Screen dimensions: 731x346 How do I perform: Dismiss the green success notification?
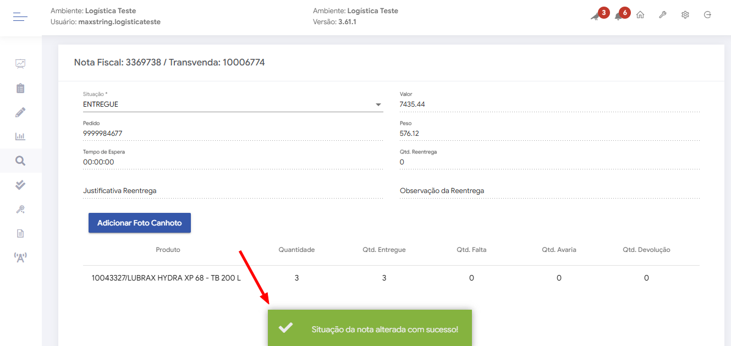click(x=370, y=329)
